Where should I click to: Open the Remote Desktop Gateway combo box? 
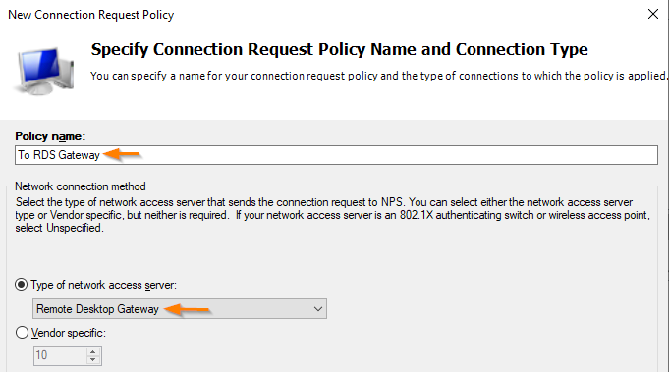click(180, 309)
